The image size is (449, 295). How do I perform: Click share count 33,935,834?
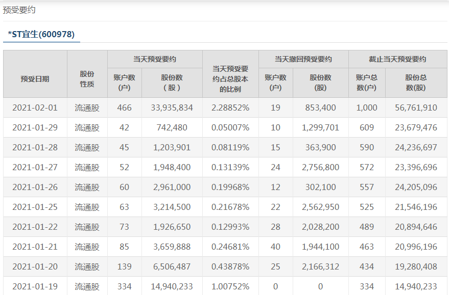[x=172, y=108]
